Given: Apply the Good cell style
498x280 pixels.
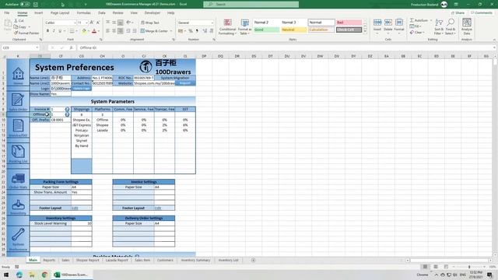Looking at the screenshot, I should [266, 30].
